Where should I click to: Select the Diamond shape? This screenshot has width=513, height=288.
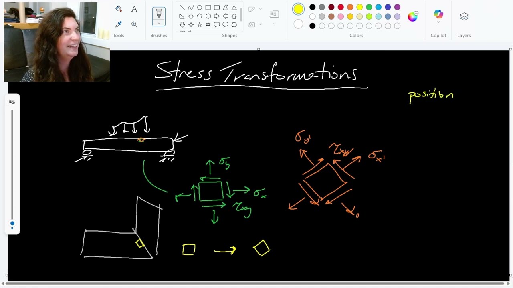[x=191, y=16]
